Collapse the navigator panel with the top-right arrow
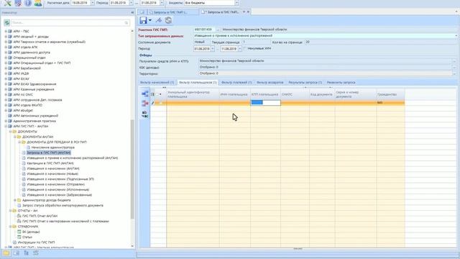 132,13
